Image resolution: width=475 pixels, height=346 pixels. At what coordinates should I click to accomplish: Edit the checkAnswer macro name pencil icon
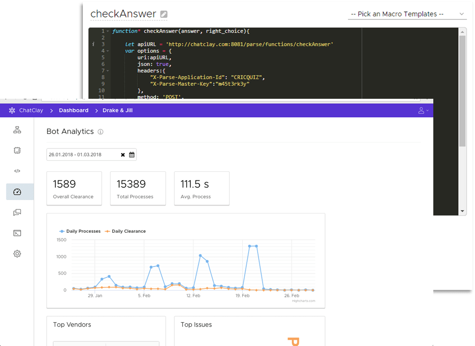pyautogui.click(x=164, y=14)
